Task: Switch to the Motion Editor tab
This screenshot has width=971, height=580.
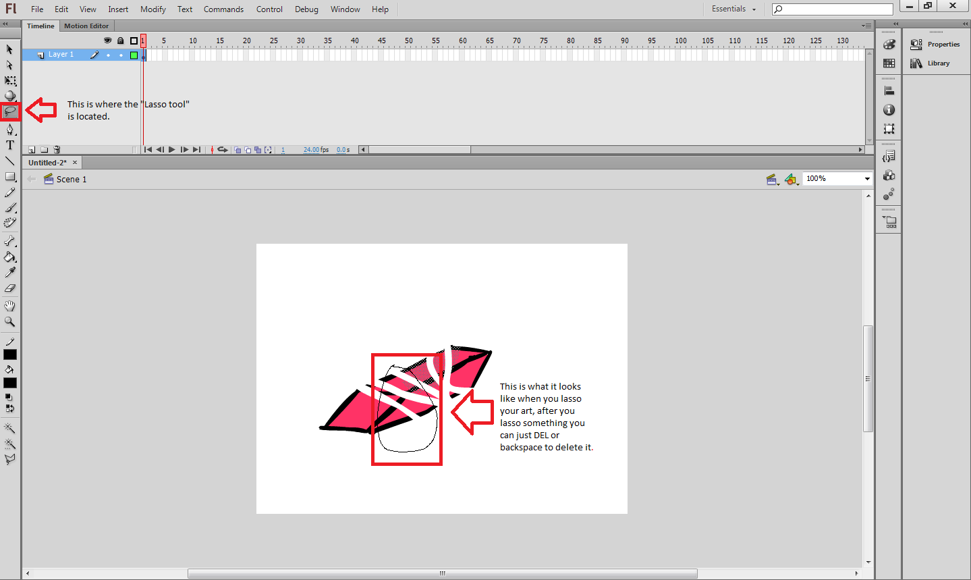Action: 86,26
